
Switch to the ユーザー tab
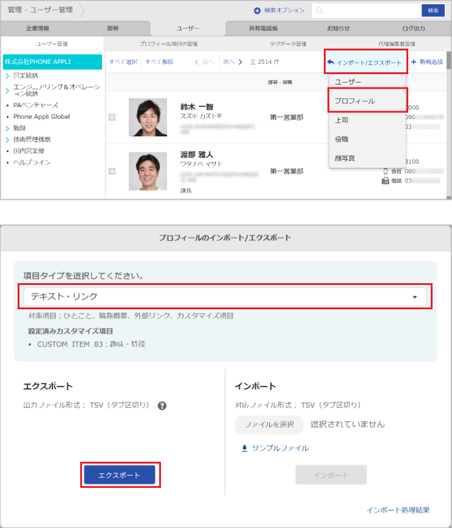pyautogui.click(x=188, y=29)
